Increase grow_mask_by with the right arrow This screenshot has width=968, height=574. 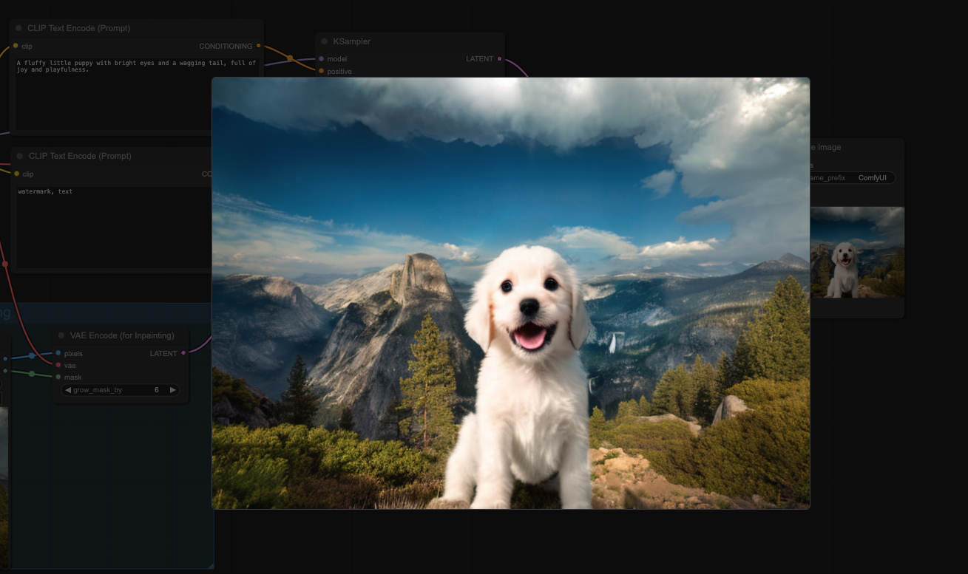pos(173,389)
